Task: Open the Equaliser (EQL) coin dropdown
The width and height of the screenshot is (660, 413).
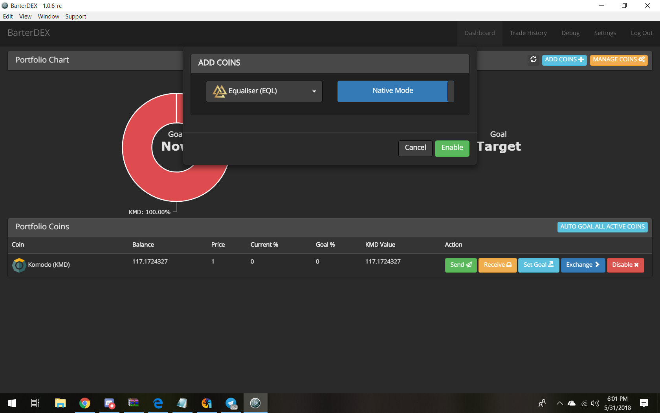Action: point(264,91)
